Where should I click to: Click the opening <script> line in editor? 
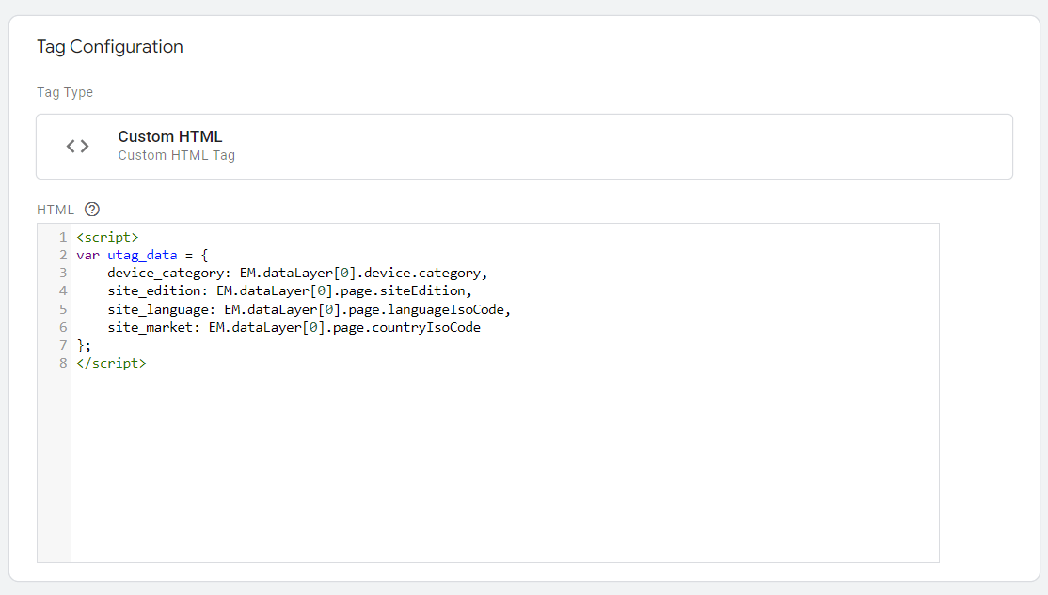(107, 237)
